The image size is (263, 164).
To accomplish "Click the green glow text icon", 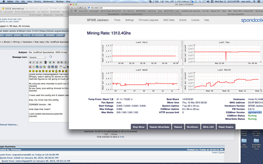I will 50,62.
